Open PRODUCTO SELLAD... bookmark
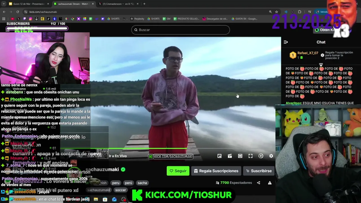This screenshot has width=361, height=203. pos(186,19)
